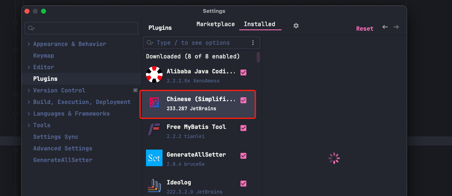The height and width of the screenshot is (196, 452).
Task: Click the Alibaba Java Coding plugin icon
Action: click(x=154, y=75)
